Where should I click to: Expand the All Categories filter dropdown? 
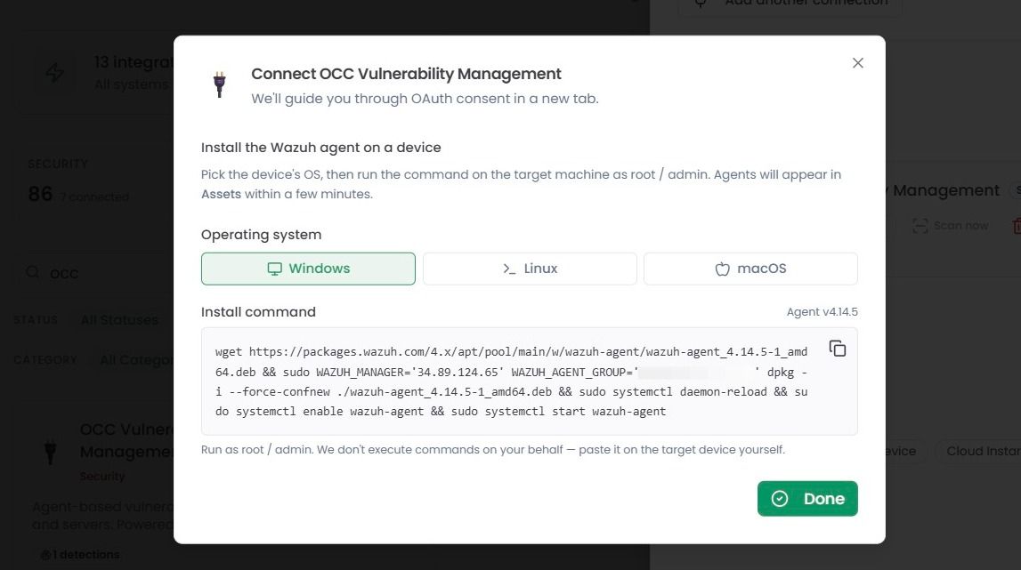[135, 360]
